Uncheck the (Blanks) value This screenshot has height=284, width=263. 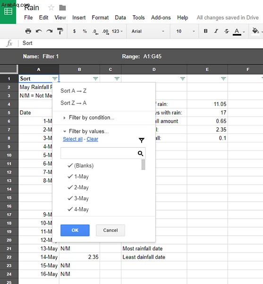click(x=81, y=166)
